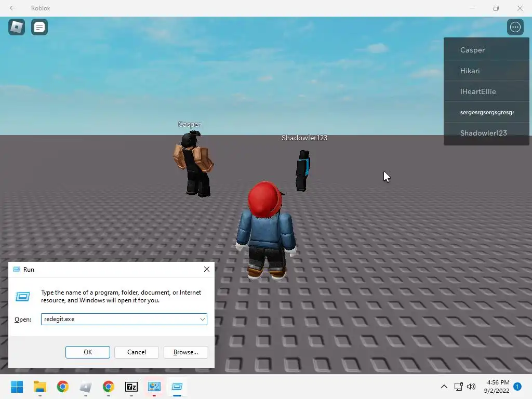Switch to Run taskbar icon
This screenshot has width=532, height=399.
click(177, 387)
